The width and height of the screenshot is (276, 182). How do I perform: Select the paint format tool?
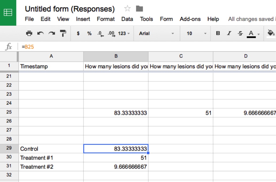[x=63, y=33]
